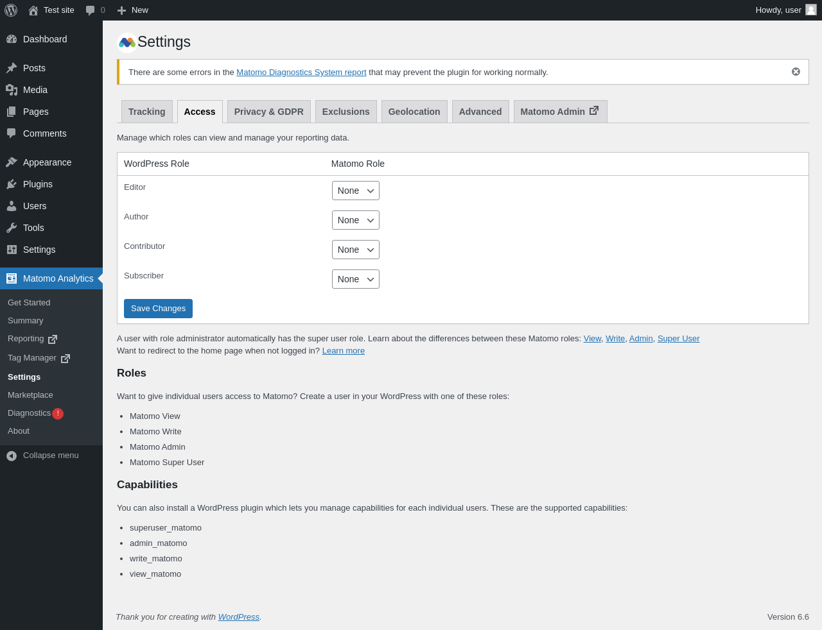Click the Save Changes button

point(158,309)
